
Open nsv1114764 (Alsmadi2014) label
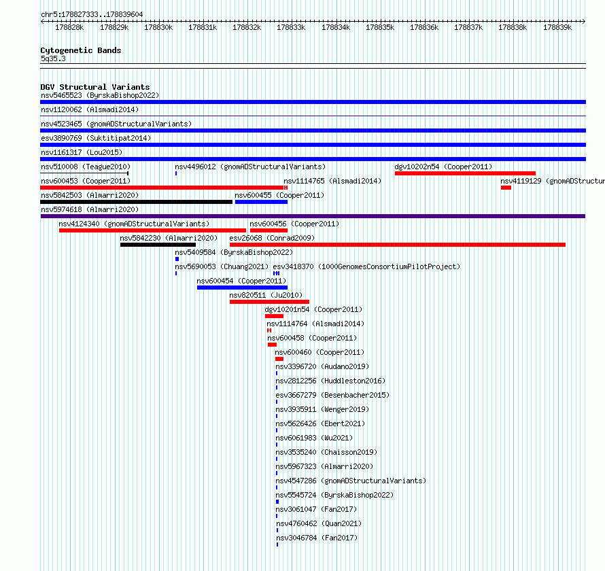(315, 324)
